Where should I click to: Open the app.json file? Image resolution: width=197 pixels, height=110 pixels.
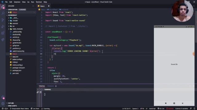click(x=21, y=57)
